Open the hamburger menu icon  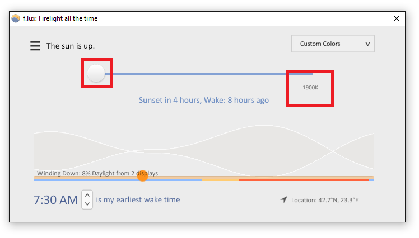[35, 46]
